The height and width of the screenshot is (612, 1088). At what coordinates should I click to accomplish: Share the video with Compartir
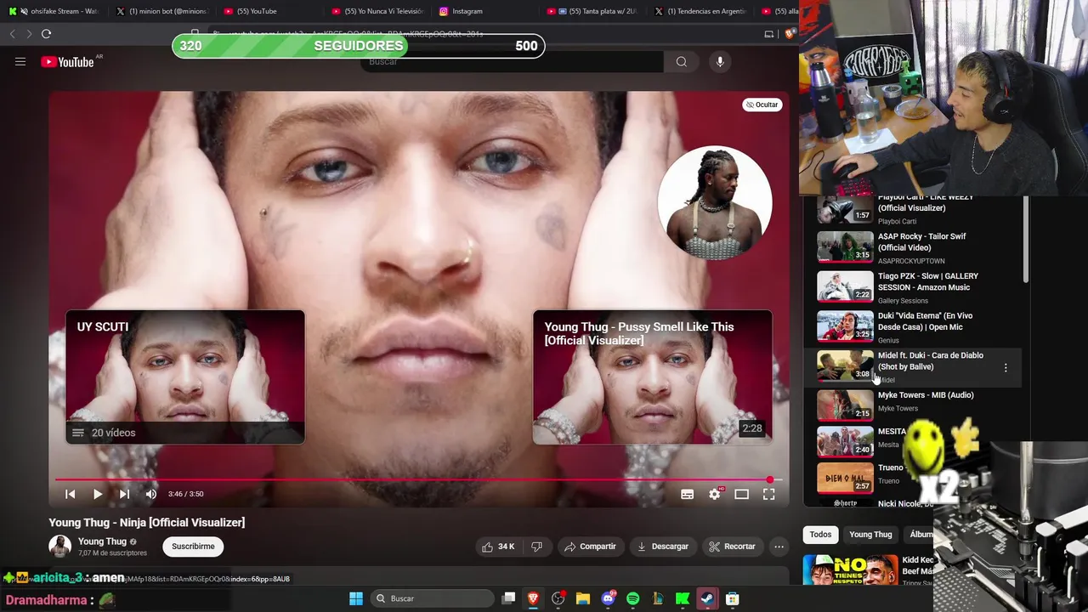(590, 547)
